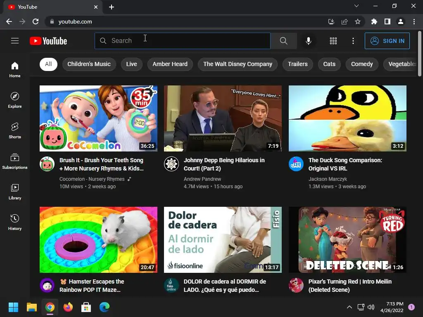Show hidden system tray icons
Screen dimensions: 423x317
[349, 307]
